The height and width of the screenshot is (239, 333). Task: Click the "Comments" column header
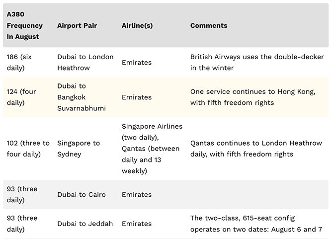(x=209, y=25)
